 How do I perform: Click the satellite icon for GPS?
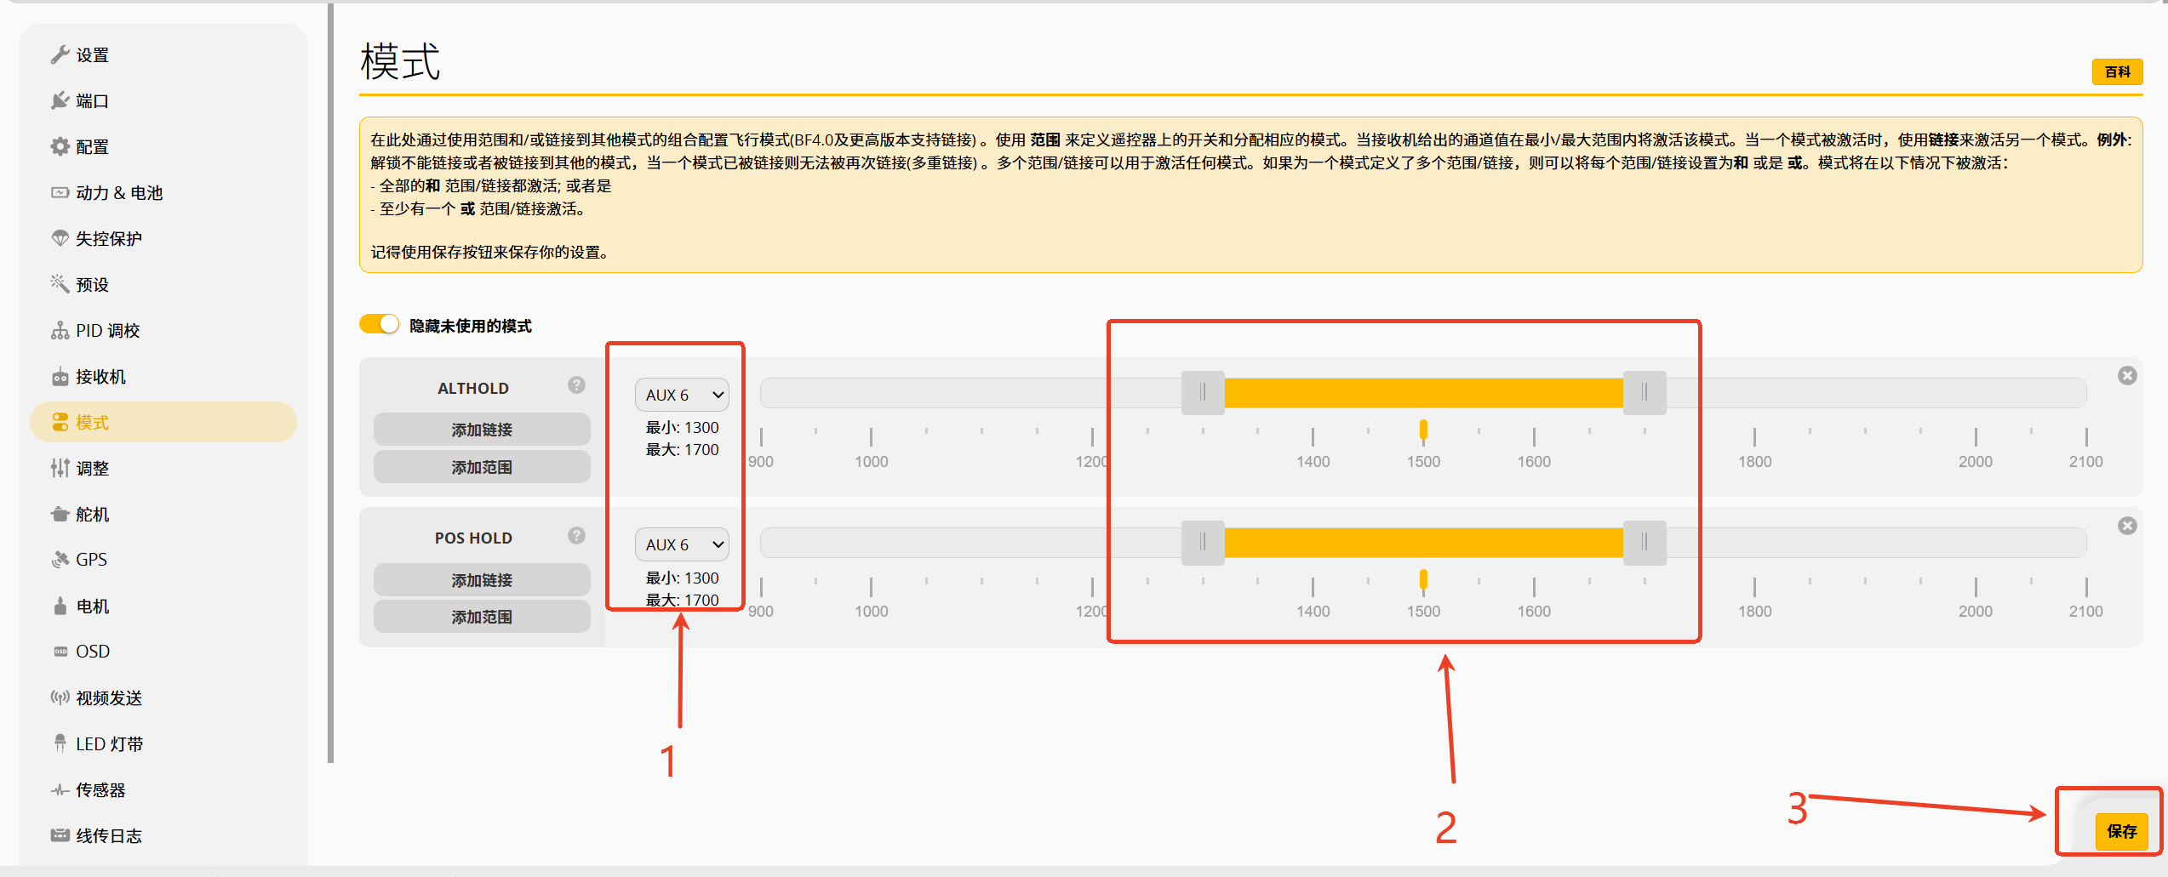[x=60, y=560]
